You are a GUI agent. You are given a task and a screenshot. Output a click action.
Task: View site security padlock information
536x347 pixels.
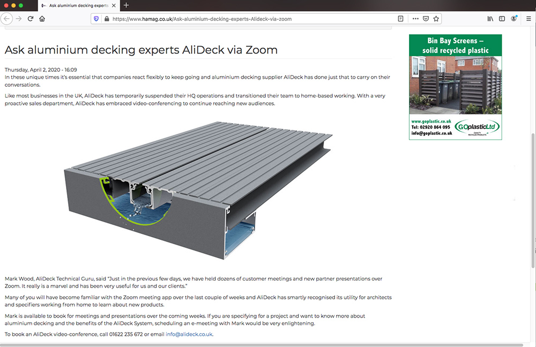coord(107,19)
